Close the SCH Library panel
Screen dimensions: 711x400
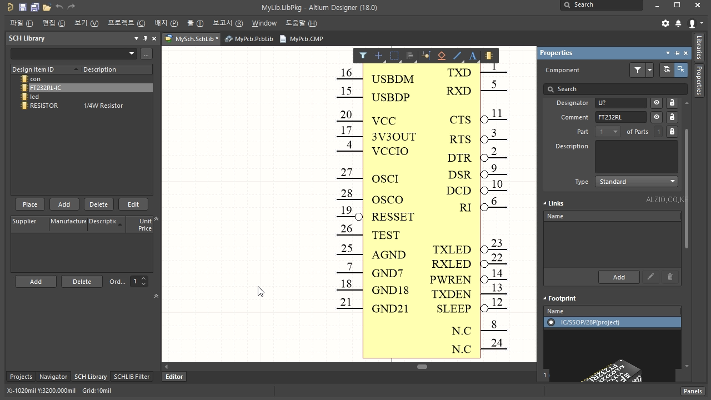click(154, 38)
